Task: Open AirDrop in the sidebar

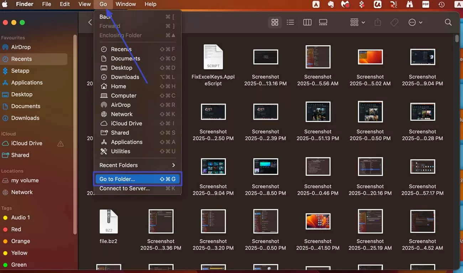Action: click(21, 47)
